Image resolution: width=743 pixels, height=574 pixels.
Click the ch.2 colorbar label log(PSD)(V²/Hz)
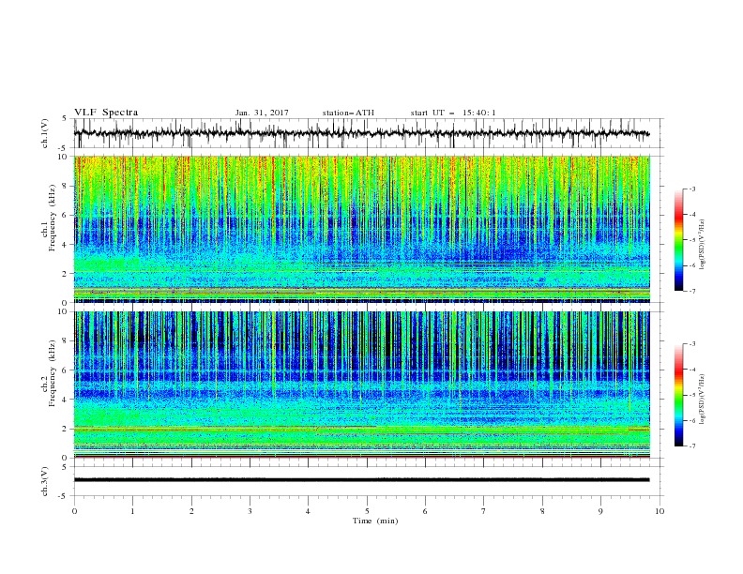click(702, 400)
